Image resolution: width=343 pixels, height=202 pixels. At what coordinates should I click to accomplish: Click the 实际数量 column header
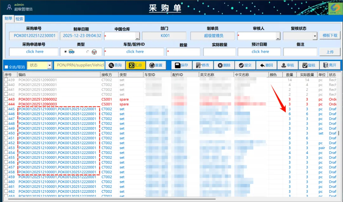click(x=307, y=75)
